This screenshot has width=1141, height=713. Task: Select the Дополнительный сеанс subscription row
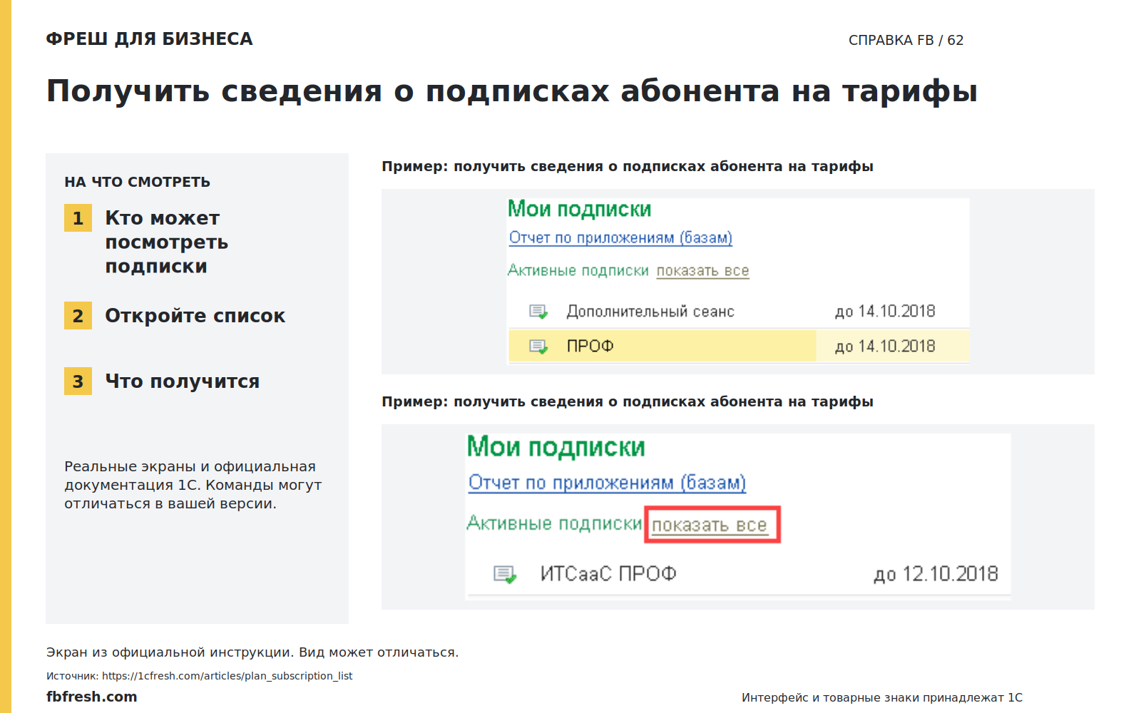739,312
